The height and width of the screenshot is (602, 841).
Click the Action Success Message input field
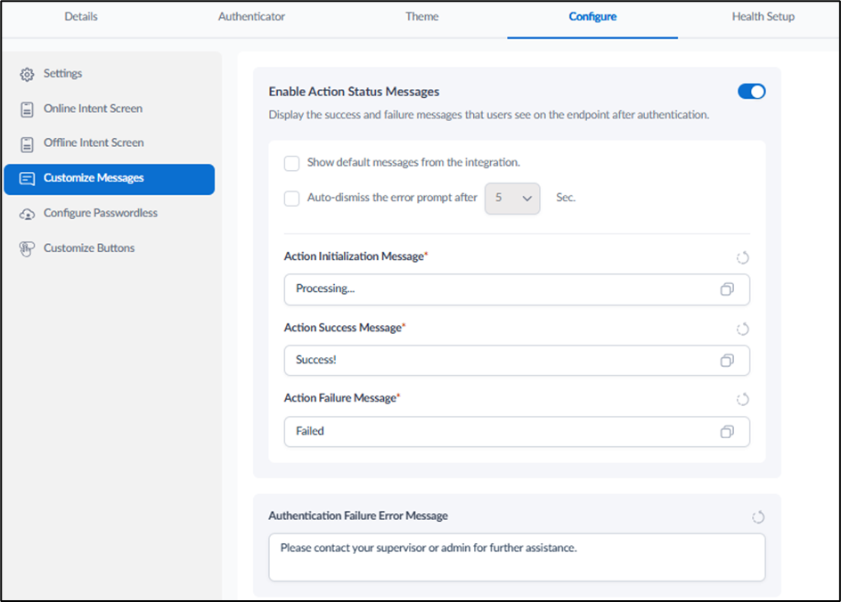517,361
